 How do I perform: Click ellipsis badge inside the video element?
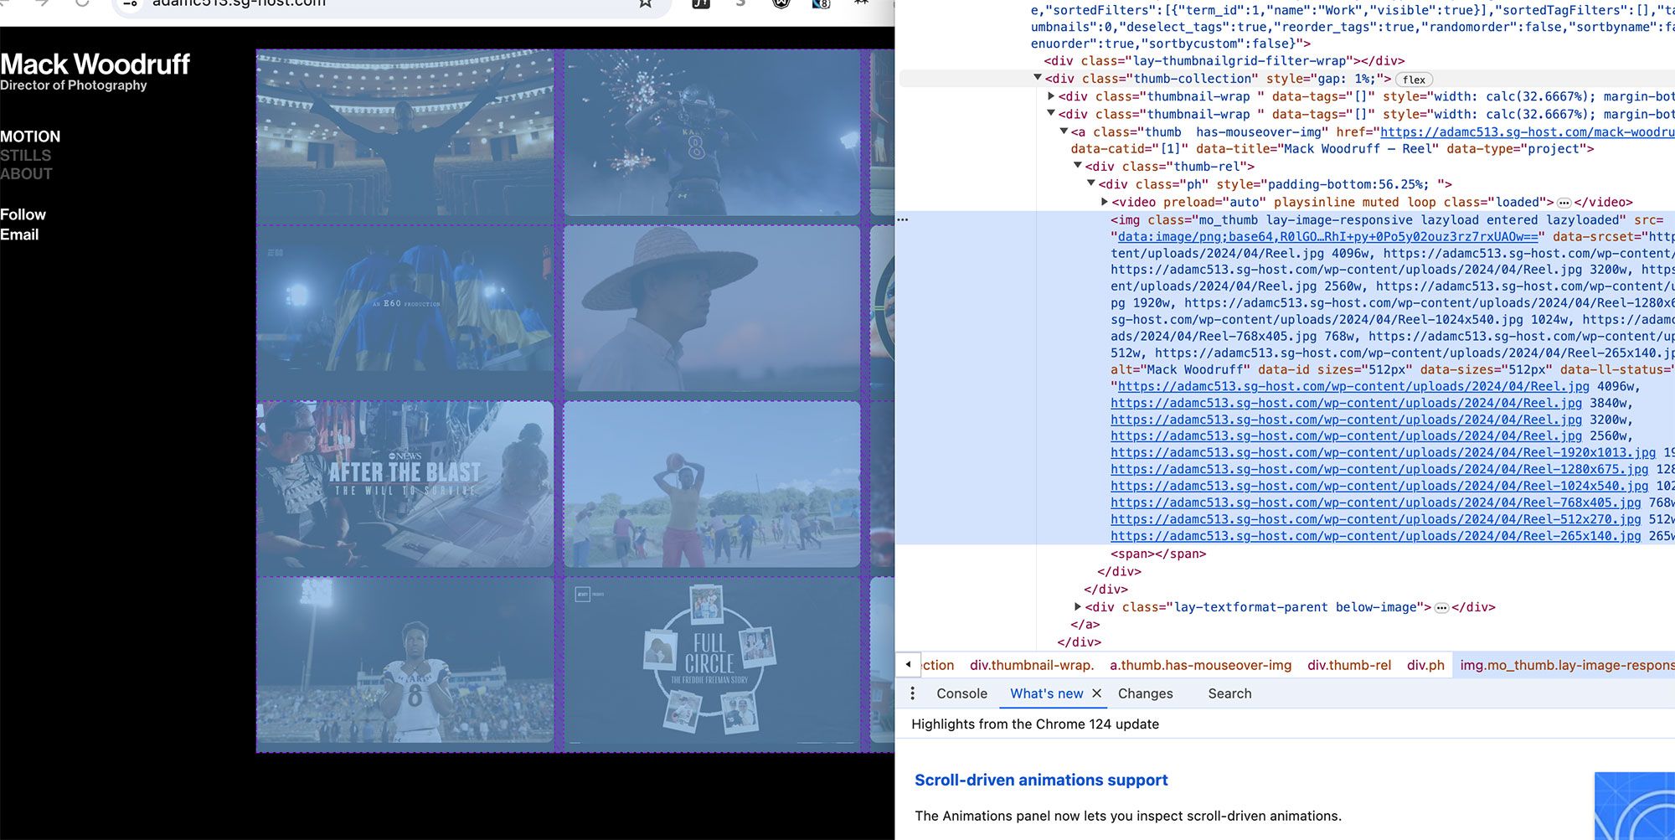click(1563, 203)
